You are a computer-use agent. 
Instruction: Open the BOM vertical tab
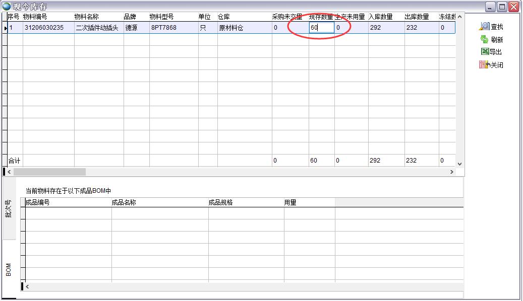pyautogui.click(x=8, y=269)
